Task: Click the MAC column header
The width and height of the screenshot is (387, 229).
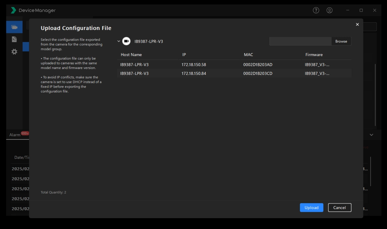Action: coord(248,55)
